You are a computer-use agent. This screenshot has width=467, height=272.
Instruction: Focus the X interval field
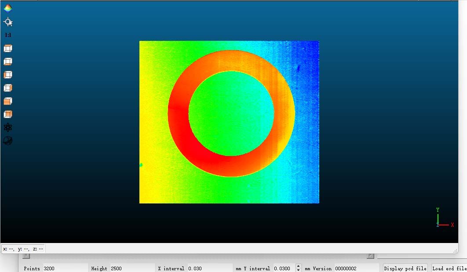(210, 268)
